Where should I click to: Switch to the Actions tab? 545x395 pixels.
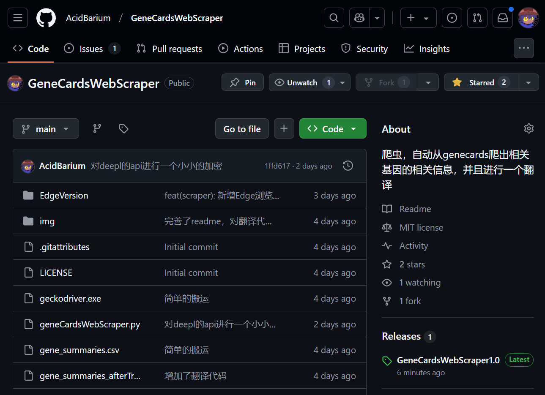[x=241, y=49]
